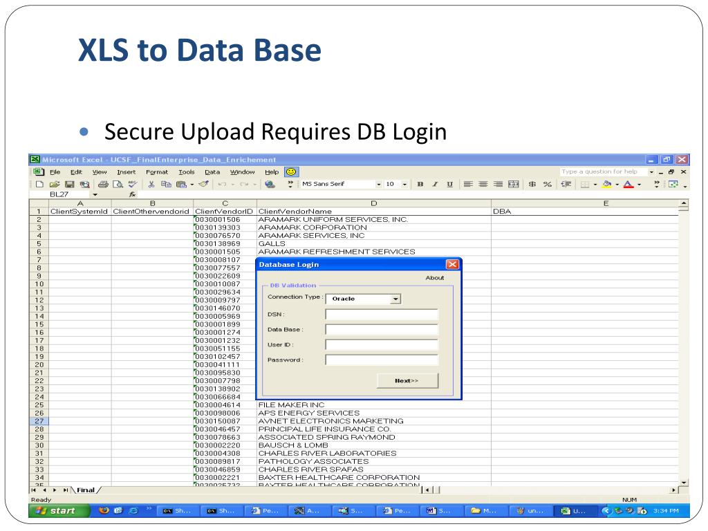The image size is (708, 531).
Task: Open the Insert menu
Action: click(126, 172)
